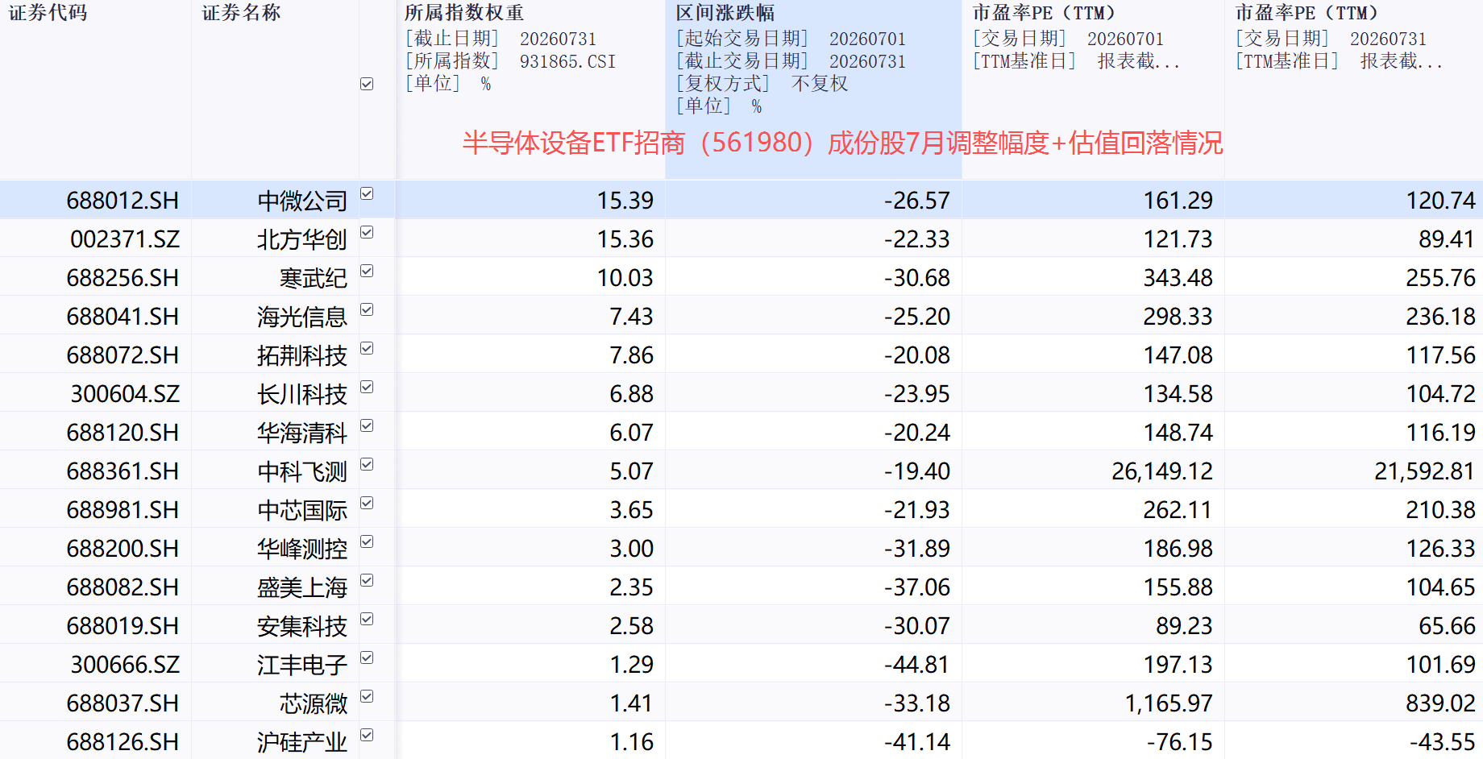The image size is (1483, 759).
Task: Sort by the 证券代码 column header
Action: click(x=48, y=13)
